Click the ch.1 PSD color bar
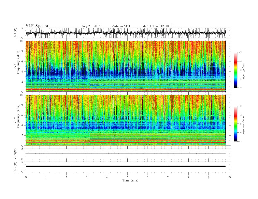The image size is (258, 199). click(x=236, y=70)
